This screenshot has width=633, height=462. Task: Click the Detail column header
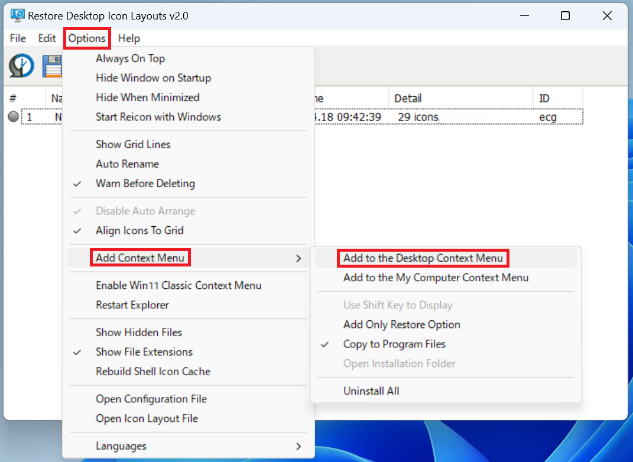(x=461, y=99)
